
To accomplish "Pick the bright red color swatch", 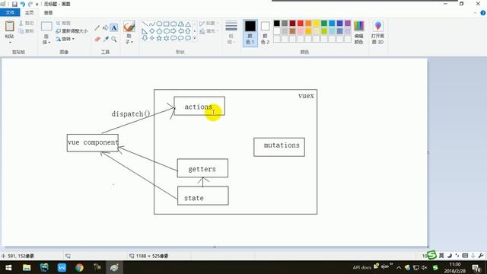I will tap(301, 24).
